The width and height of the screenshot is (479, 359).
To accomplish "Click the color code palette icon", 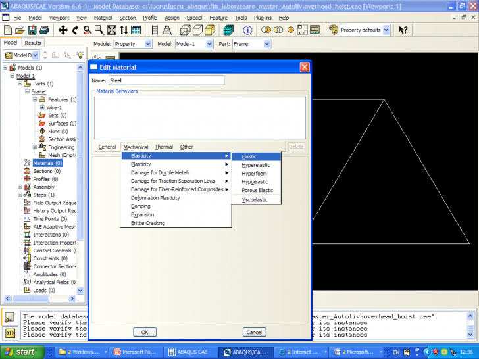I will (334, 30).
